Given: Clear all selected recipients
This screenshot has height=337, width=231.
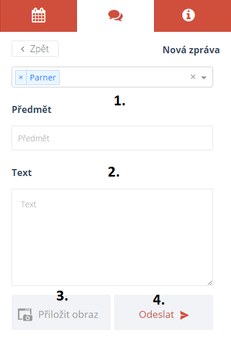Looking at the screenshot, I should 193,77.
